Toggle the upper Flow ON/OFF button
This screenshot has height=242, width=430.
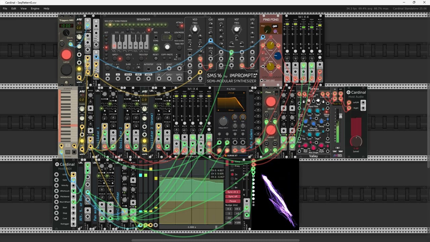271,102
